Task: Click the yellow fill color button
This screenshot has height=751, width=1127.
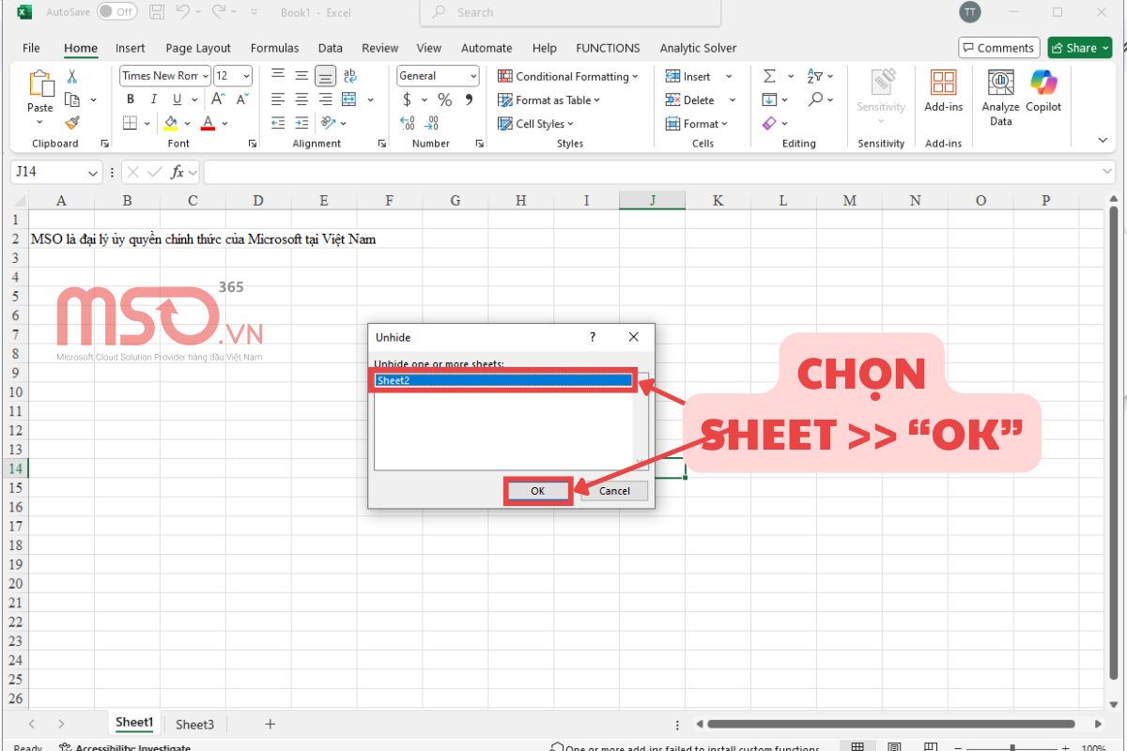Action: pyautogui.click(x=171, y=123)
